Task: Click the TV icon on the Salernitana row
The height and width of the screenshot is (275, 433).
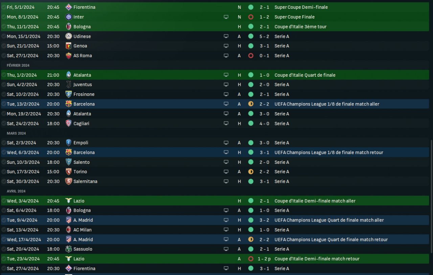Action: (x=226, y=181)
